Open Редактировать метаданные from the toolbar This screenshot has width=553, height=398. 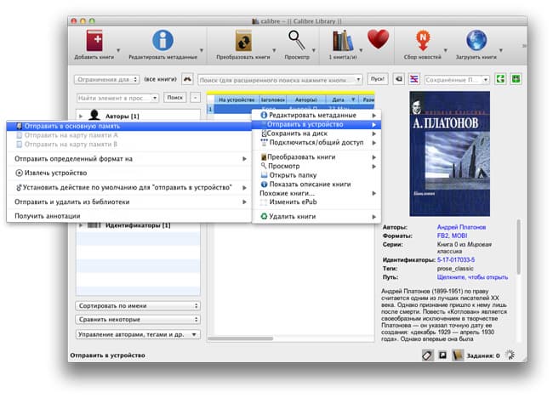pyautogui.click(x=162, y=39)
